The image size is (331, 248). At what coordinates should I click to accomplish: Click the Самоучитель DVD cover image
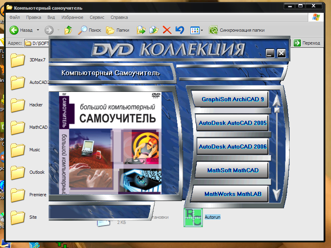point(110,143)
